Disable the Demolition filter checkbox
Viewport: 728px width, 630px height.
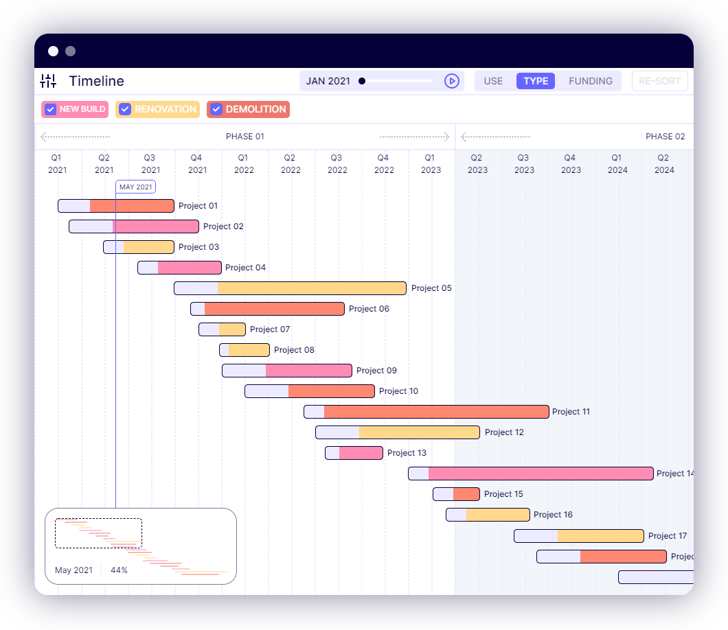coord(216,109)
